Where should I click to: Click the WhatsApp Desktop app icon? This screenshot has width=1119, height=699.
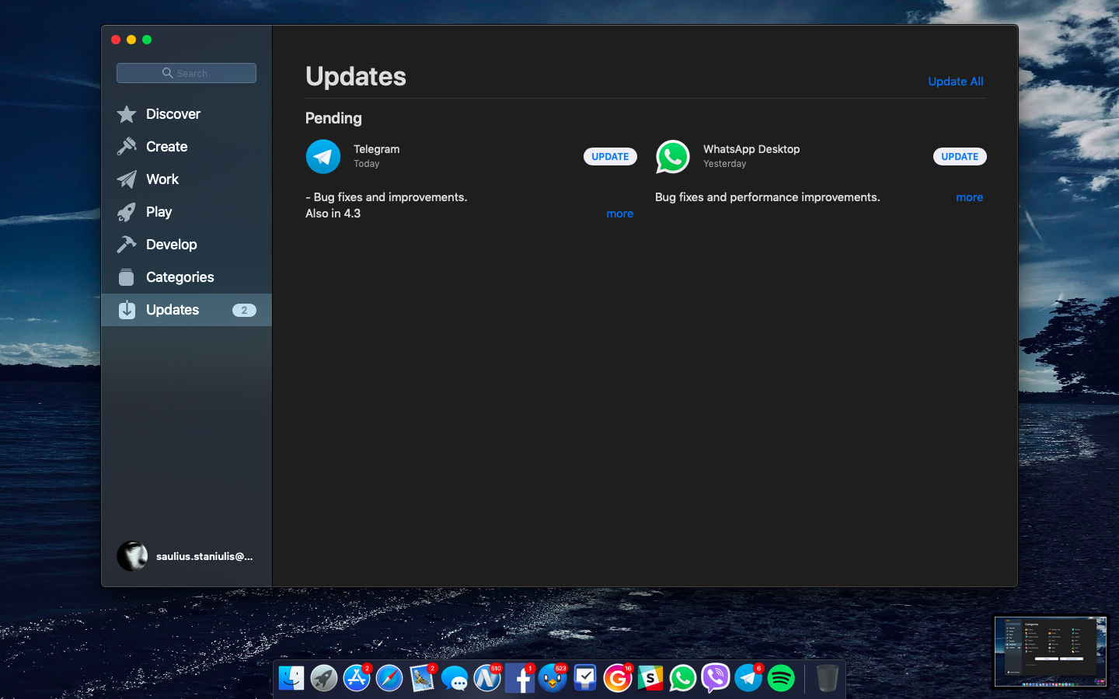tap(673, 157)
